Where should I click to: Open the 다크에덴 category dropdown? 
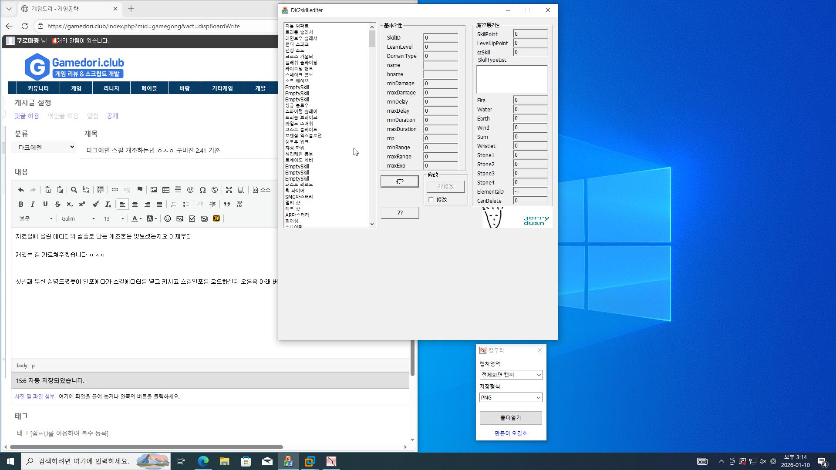coord(44,147)
